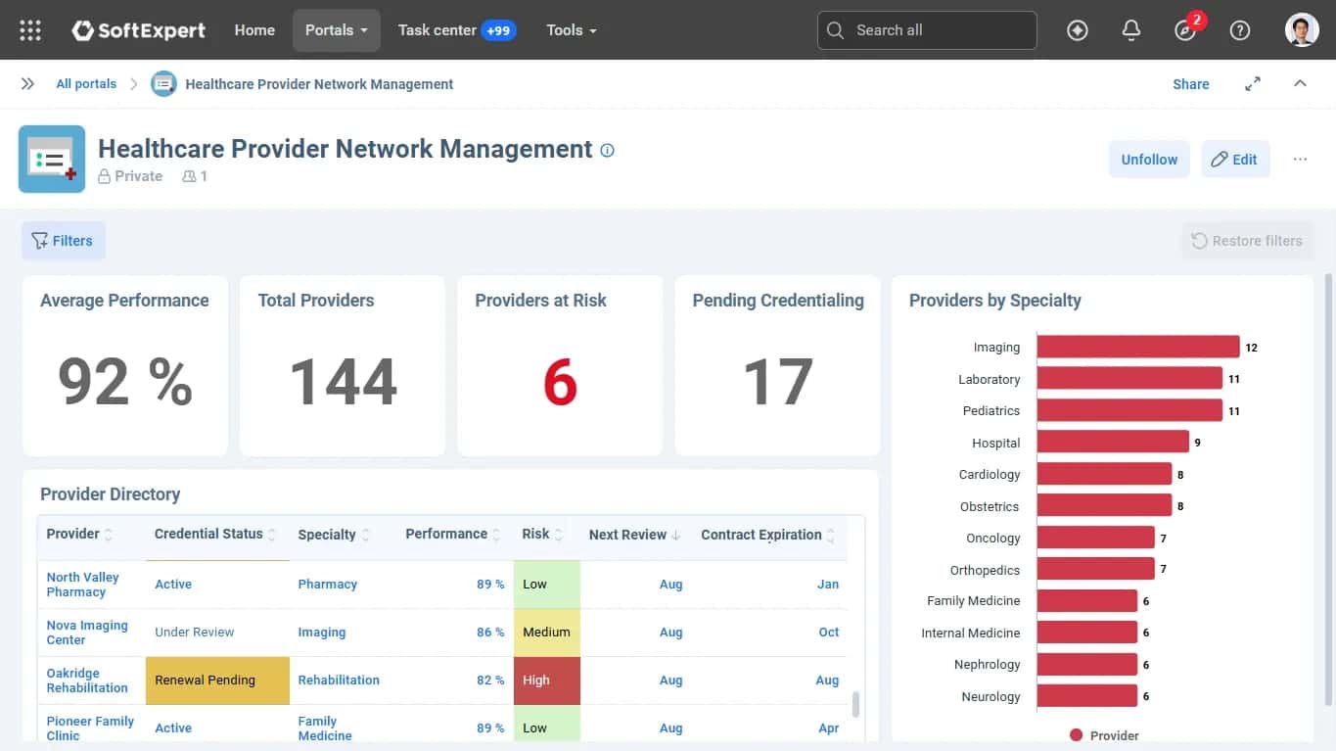
Task: Click the Restore filters button
Action: pos(1247,241)
